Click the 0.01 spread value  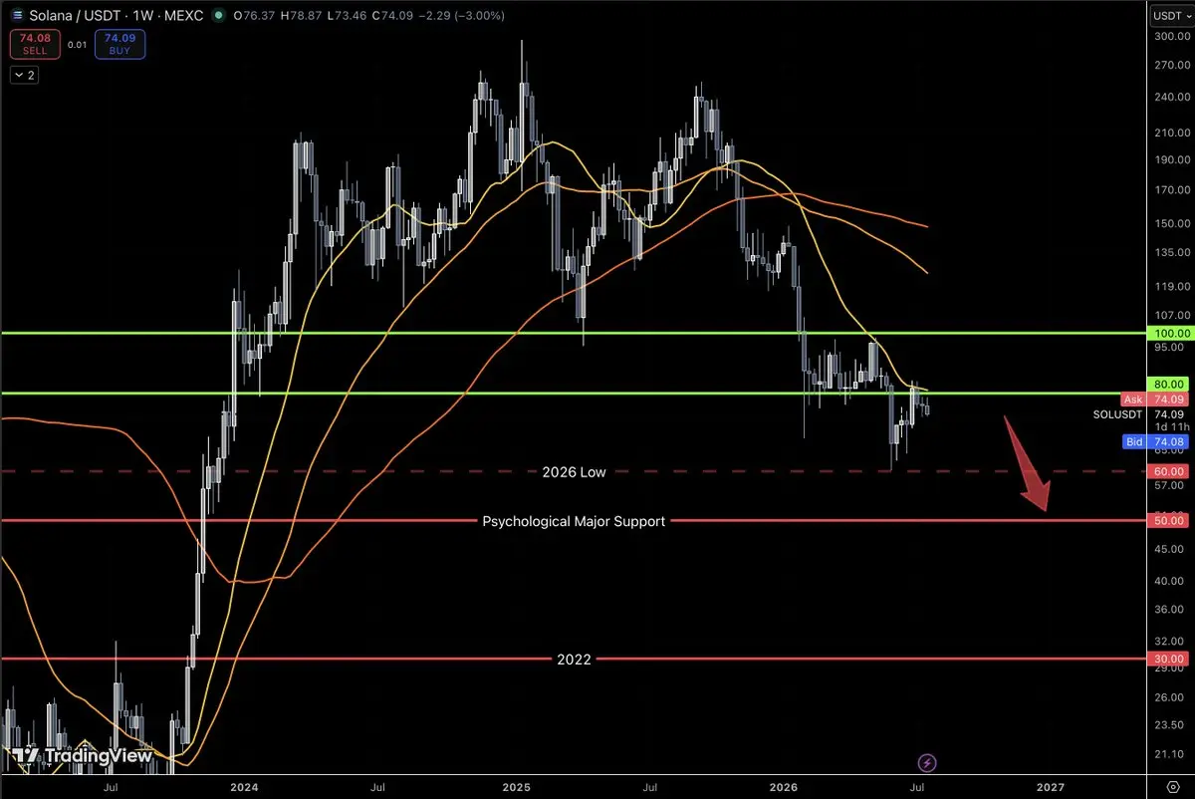[x=76, y=44]
